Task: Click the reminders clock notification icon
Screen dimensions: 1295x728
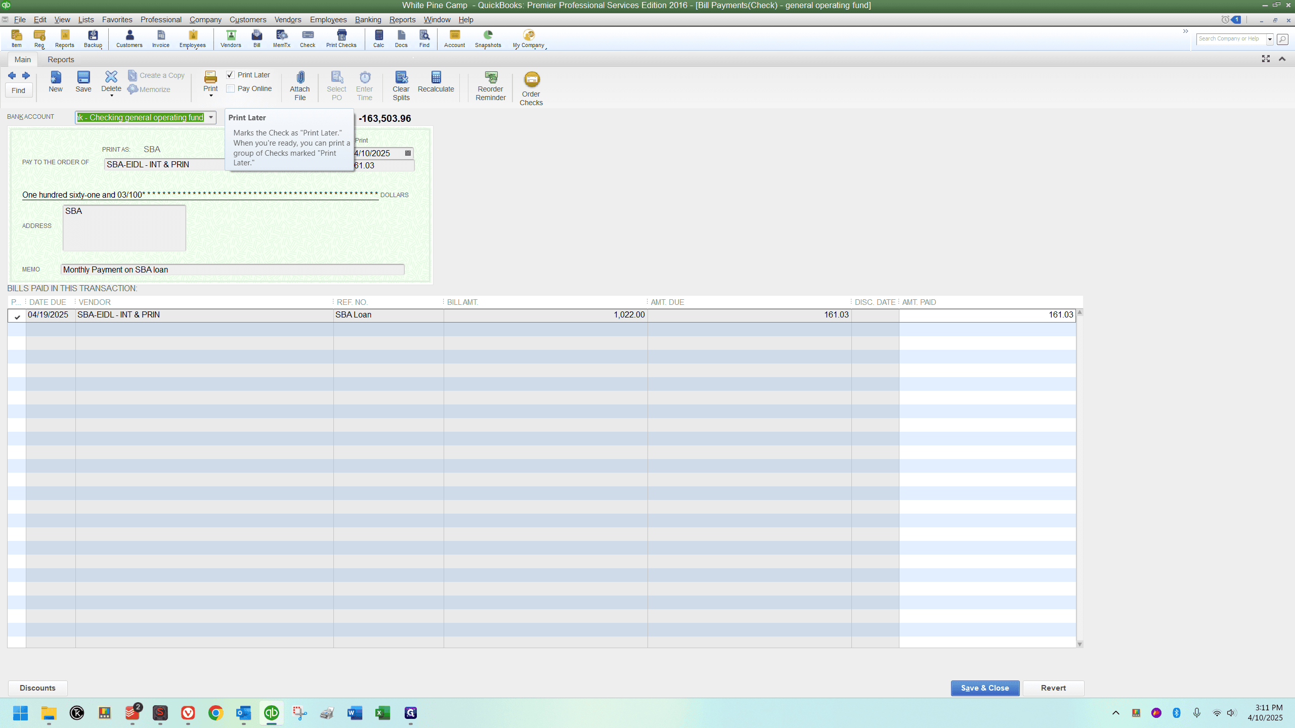Action: coord(1225,20)
